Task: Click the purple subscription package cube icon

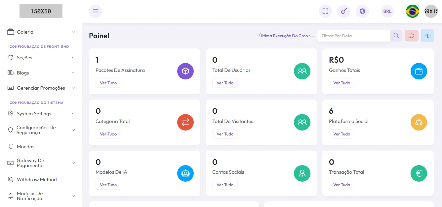Action: (185, 71)
